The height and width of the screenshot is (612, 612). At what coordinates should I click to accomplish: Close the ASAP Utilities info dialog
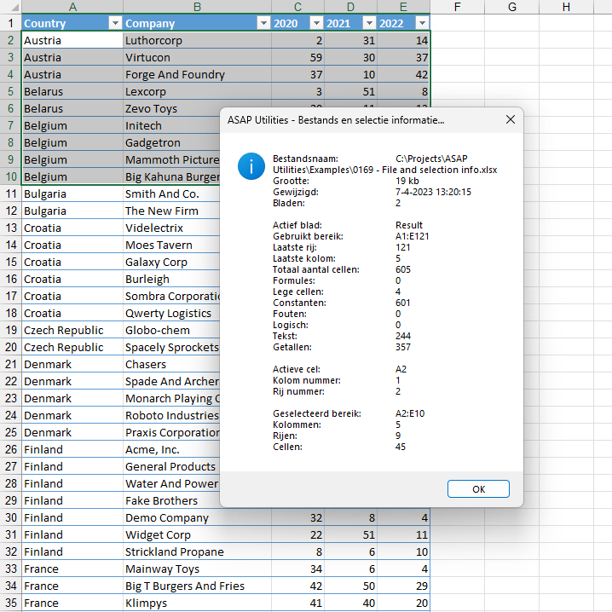(510, 119)
